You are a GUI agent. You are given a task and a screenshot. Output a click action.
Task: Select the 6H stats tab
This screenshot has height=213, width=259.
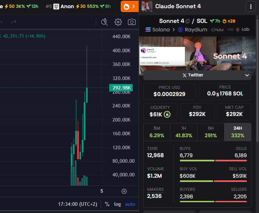[211, 132]
